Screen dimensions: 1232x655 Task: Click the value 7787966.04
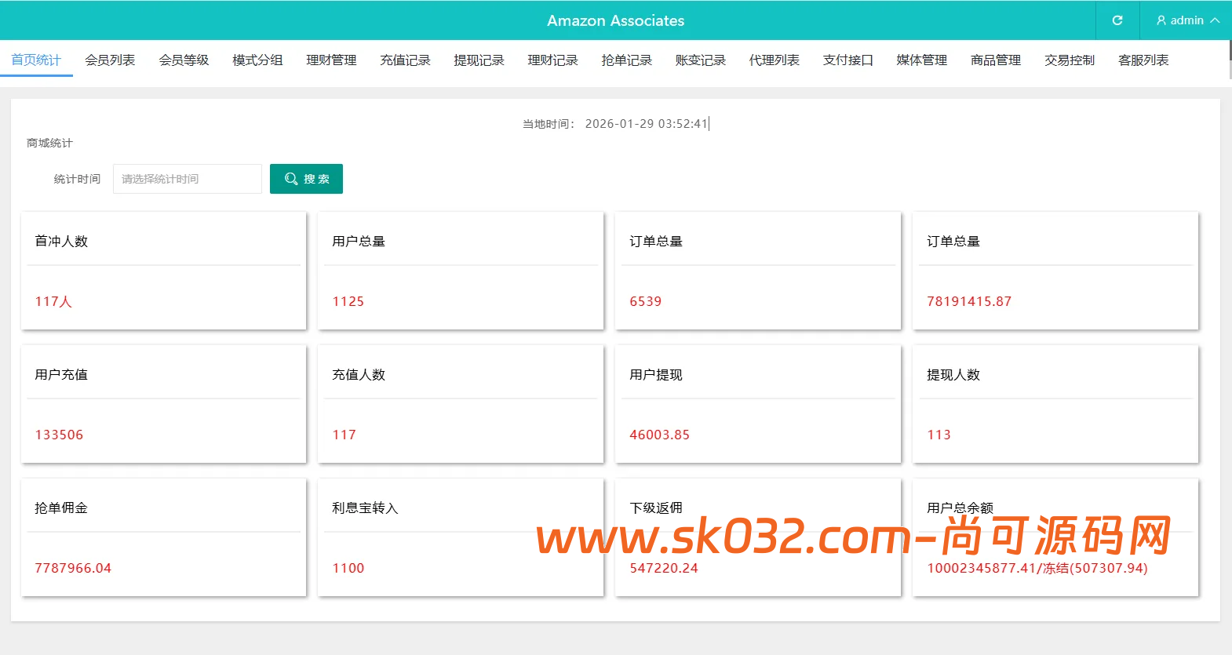(x=73, y=568)
